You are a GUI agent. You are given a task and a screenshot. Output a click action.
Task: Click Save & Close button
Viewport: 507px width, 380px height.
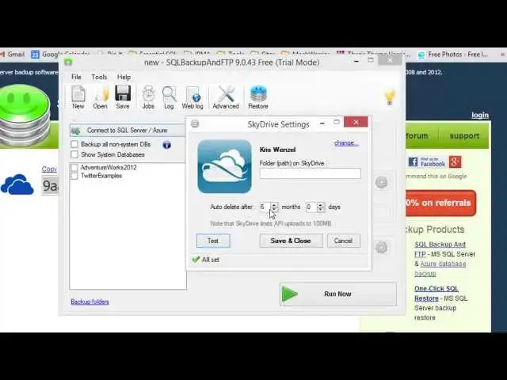(x=291, y=241)
